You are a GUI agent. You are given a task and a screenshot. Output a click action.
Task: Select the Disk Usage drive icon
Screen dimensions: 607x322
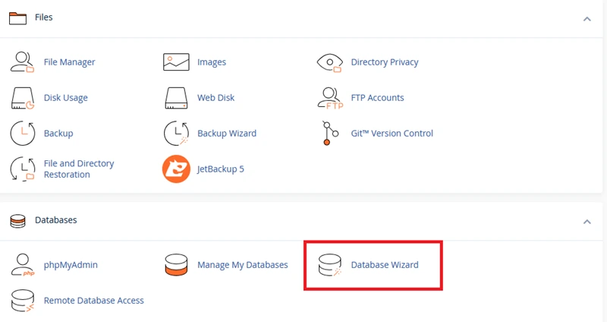click(x=23, y=98)
